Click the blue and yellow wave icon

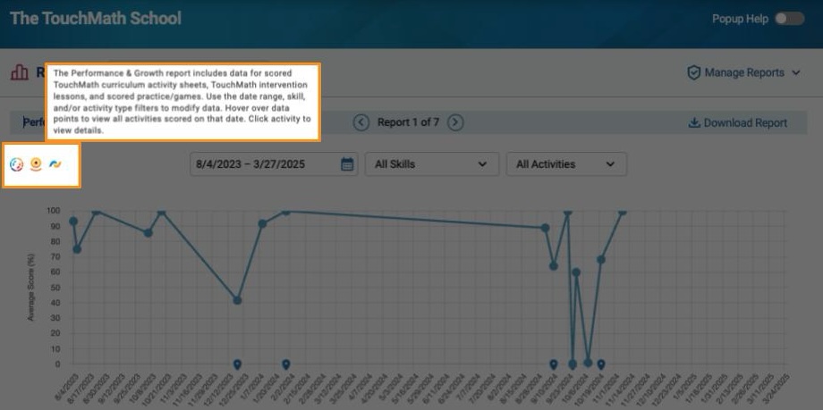[55, 164]
